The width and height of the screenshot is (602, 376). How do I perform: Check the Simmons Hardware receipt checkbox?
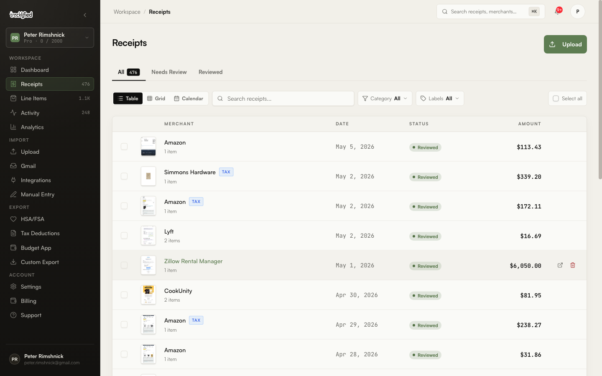pyautogui.click(x=124, y=176)
